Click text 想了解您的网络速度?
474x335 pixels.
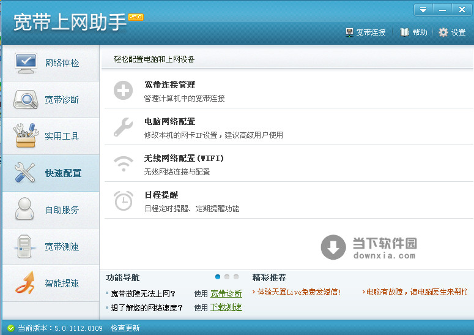click(x=147, y=308)
